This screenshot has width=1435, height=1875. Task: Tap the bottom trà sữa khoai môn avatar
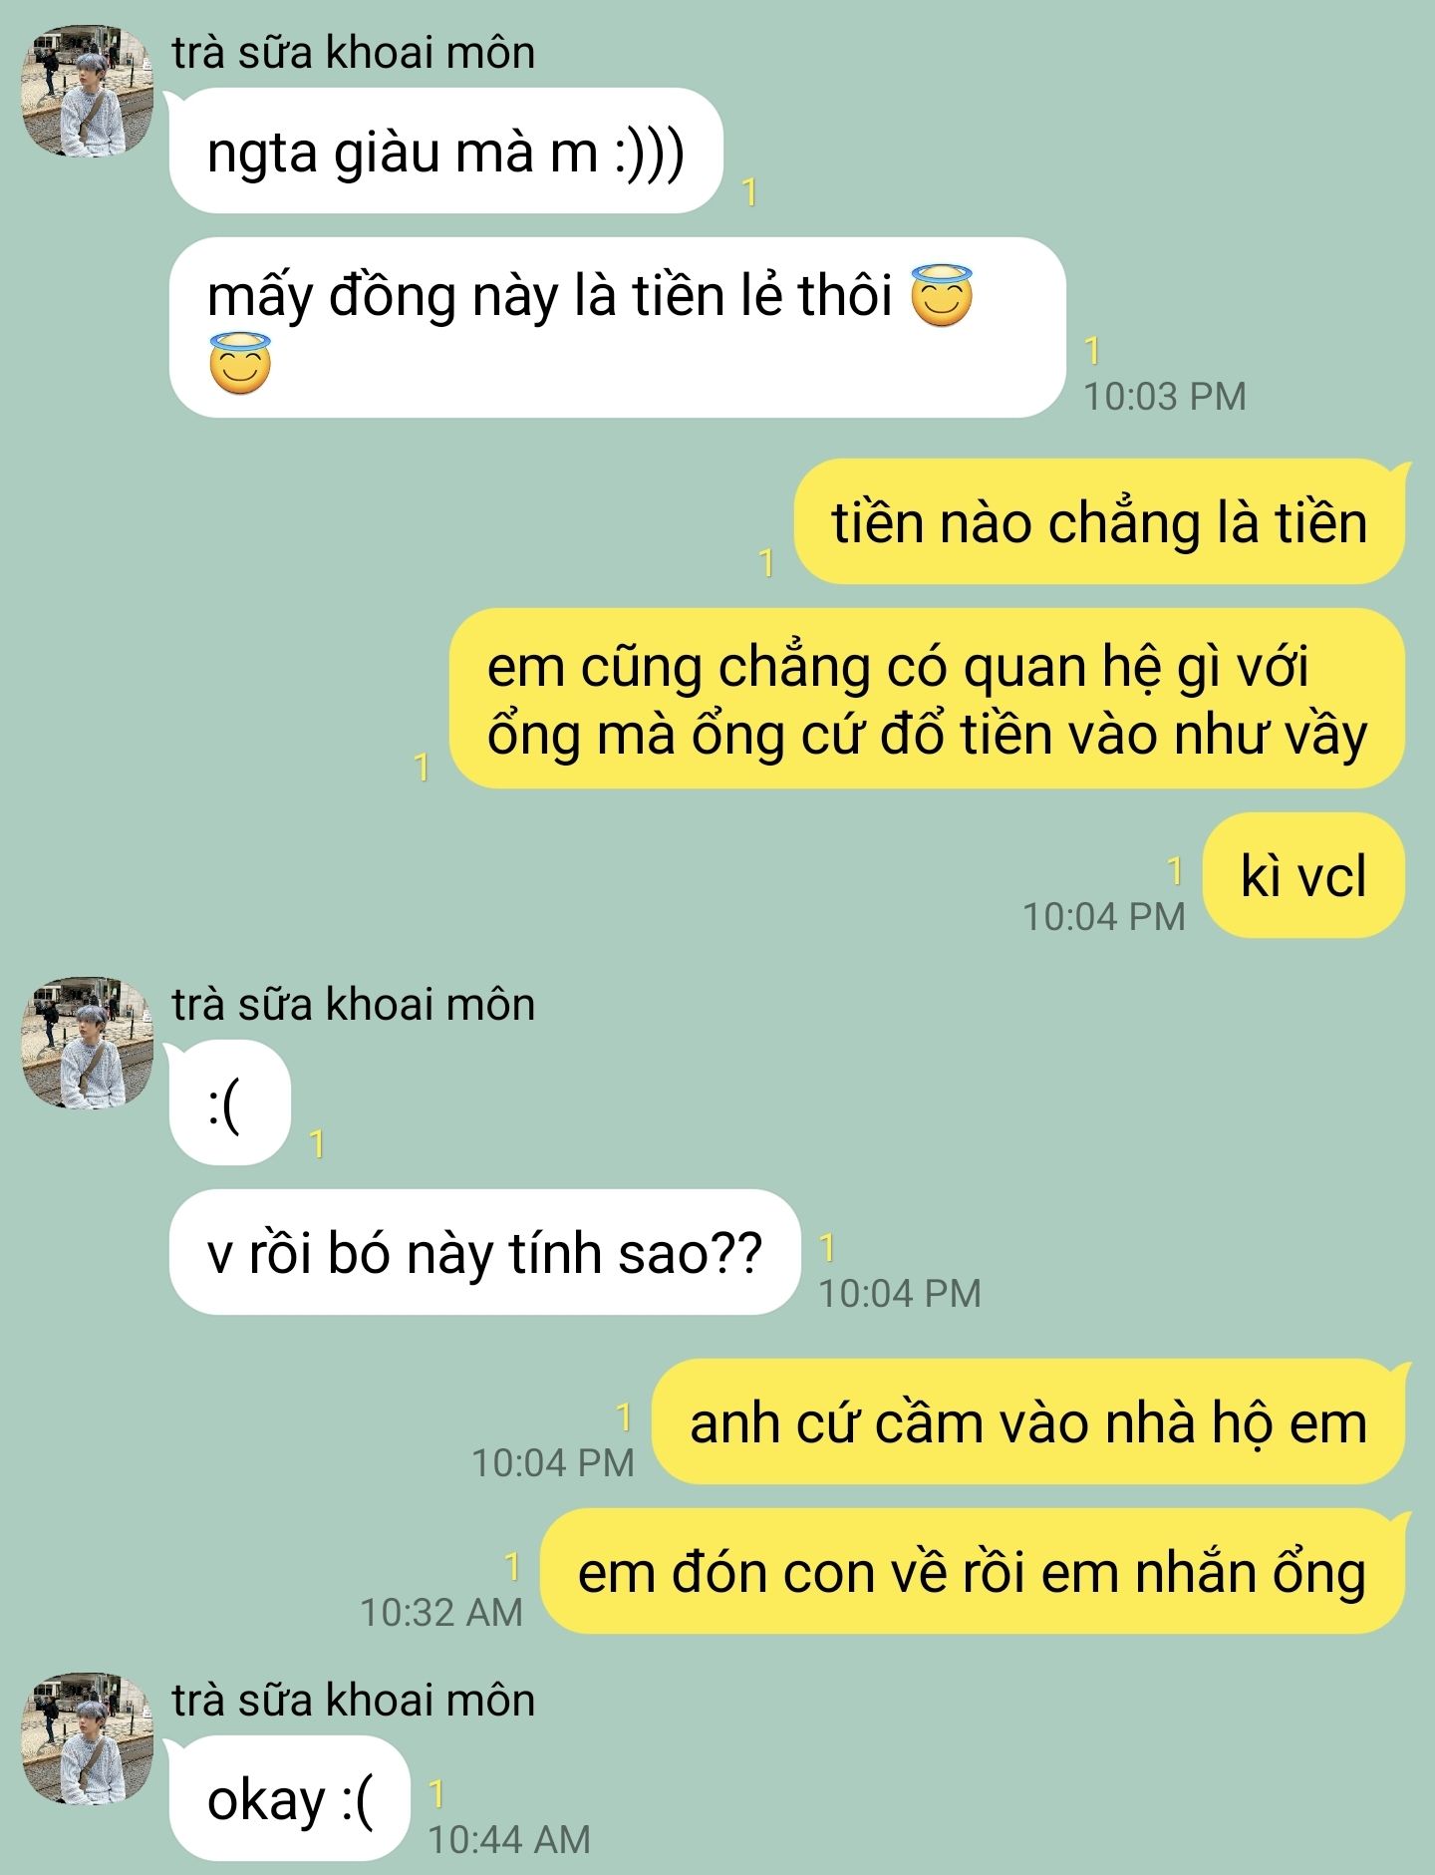[89, 1738]
